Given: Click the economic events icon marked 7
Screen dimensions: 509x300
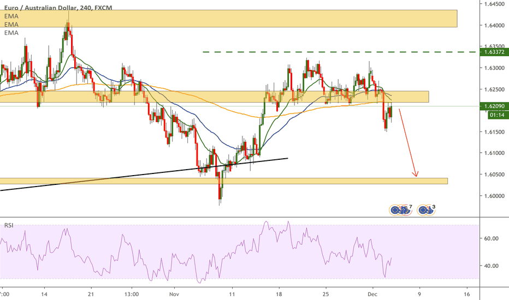Looking at the screenshot, I should coord(400,209).
